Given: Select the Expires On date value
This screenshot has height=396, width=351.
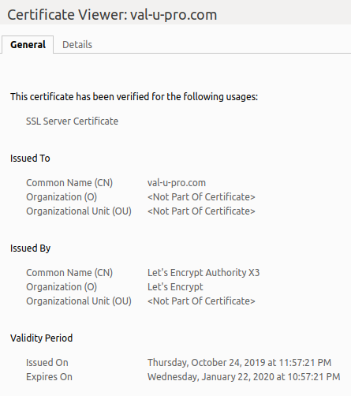Looking at the screenshot, I should [244, 377].
